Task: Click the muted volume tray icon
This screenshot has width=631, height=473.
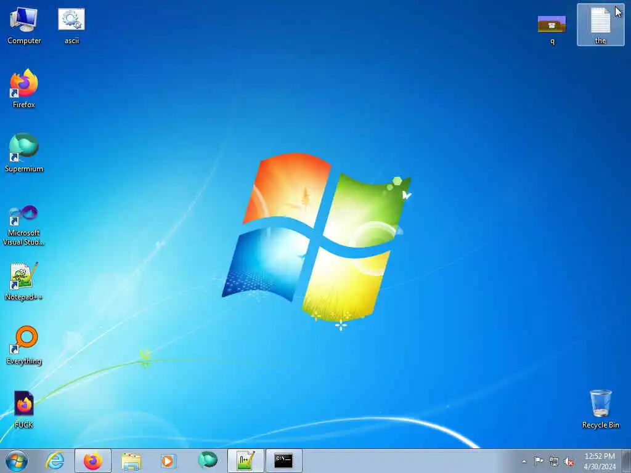Action: tap(569, 461)
